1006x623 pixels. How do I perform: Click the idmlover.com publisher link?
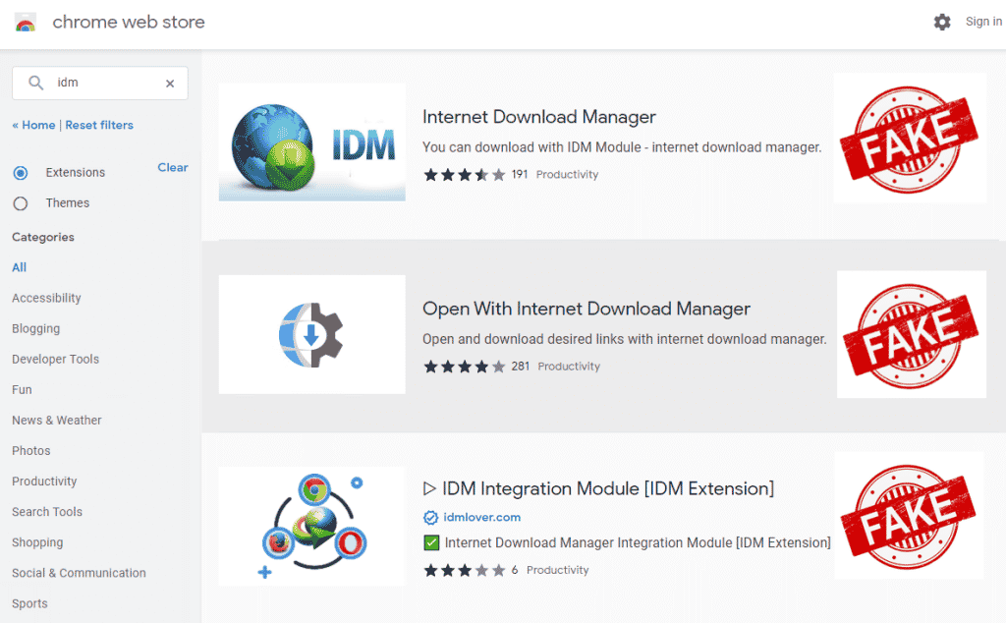tap(481, 517)
